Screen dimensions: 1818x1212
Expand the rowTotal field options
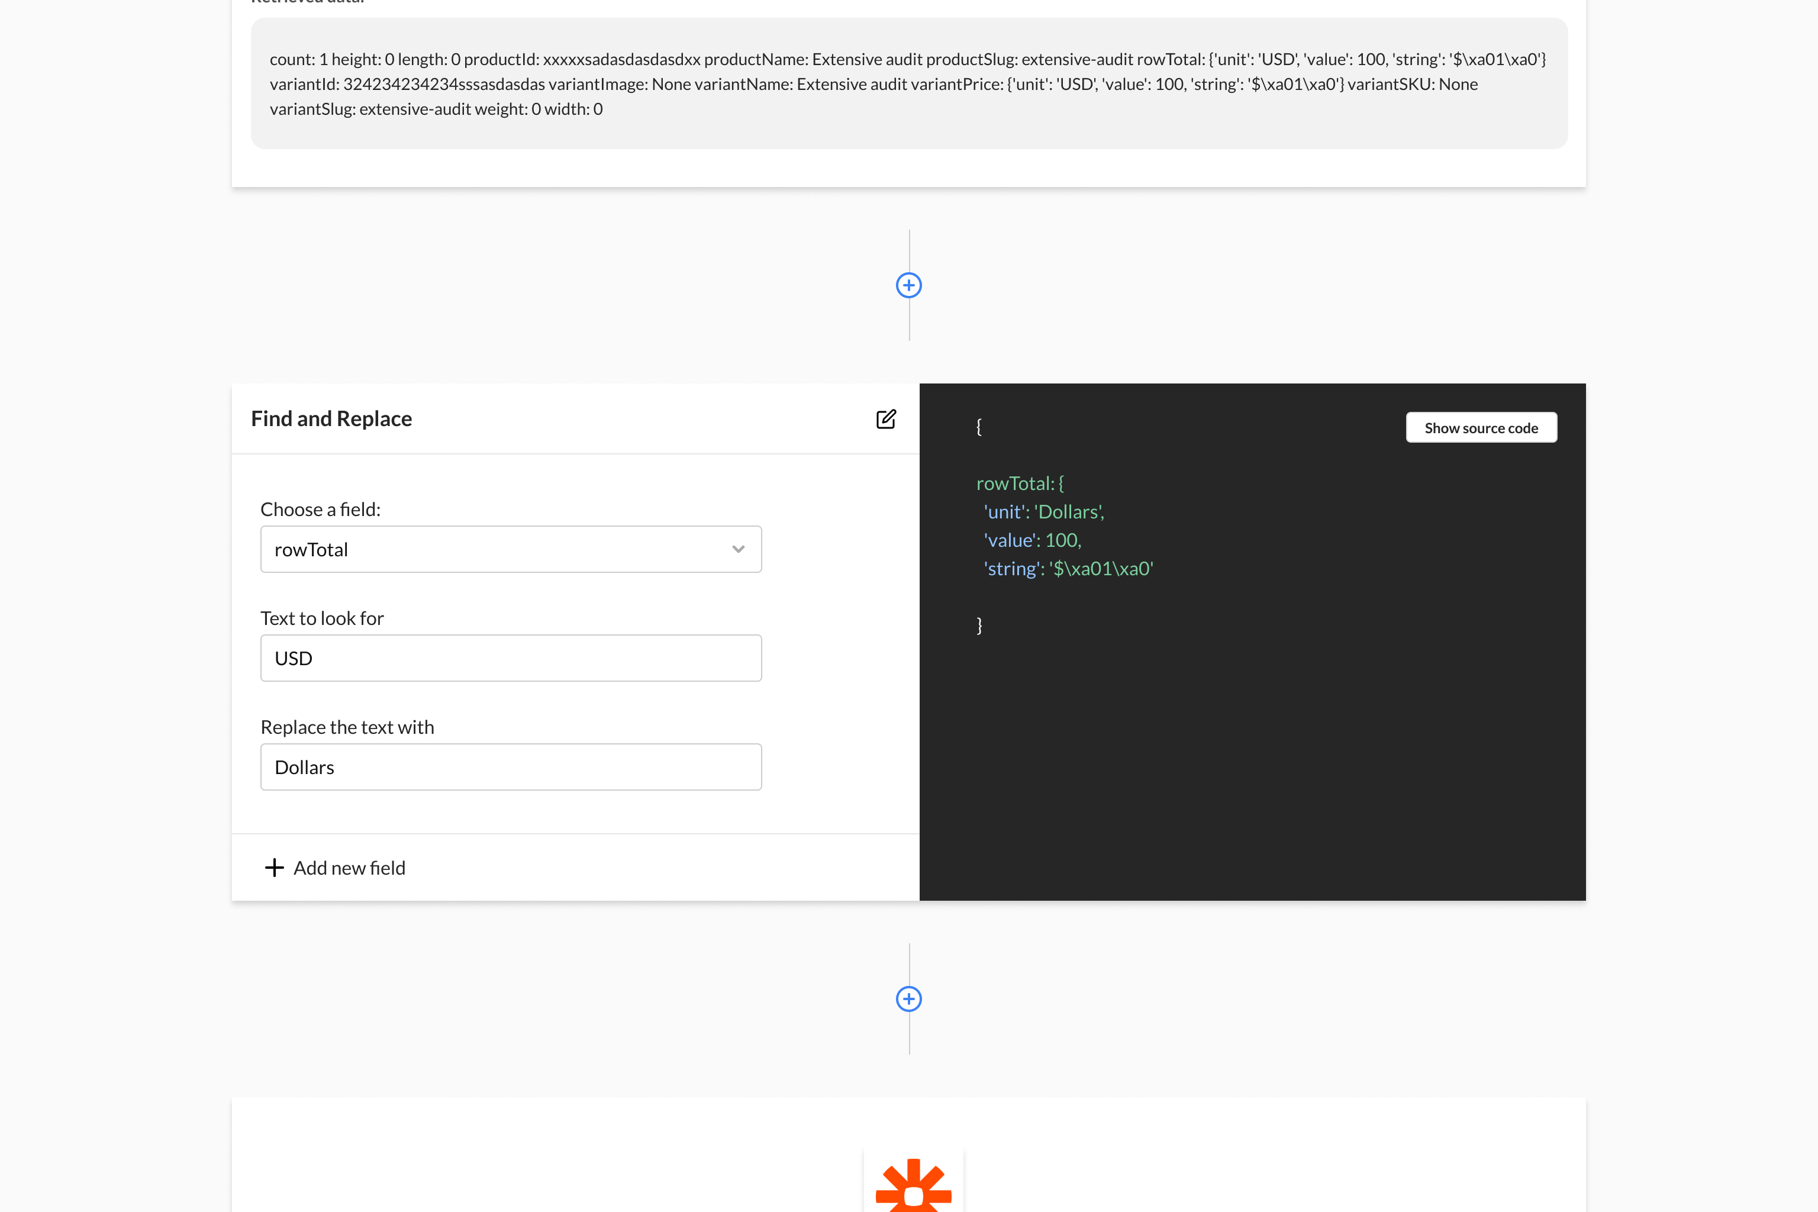(510, 549)
